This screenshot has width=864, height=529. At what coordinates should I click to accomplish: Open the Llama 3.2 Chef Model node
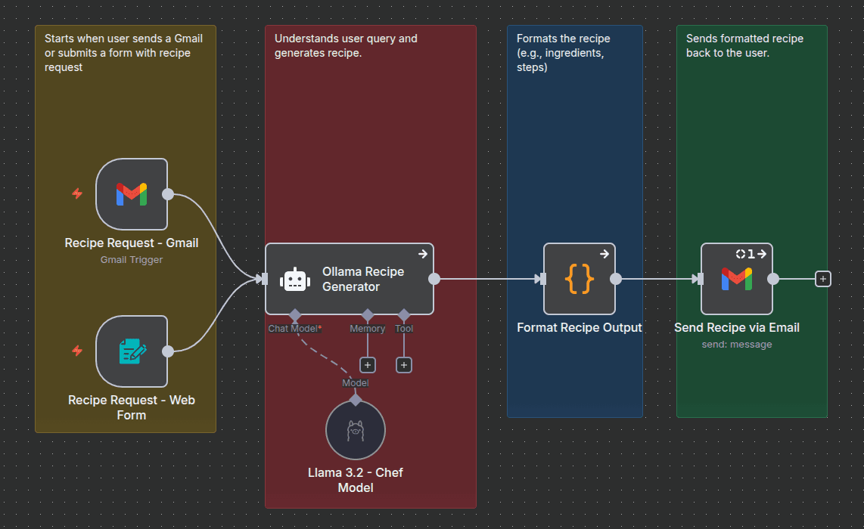(x=355, y=430)
